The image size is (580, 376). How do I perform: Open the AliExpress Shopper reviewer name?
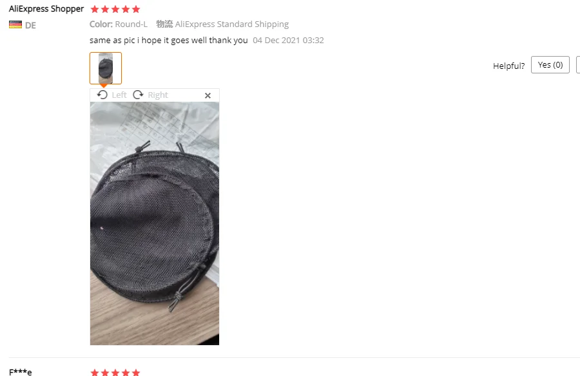(46, 9)
